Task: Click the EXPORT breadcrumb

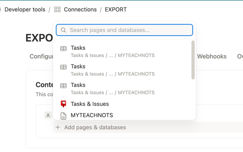Action: point(115,9)
